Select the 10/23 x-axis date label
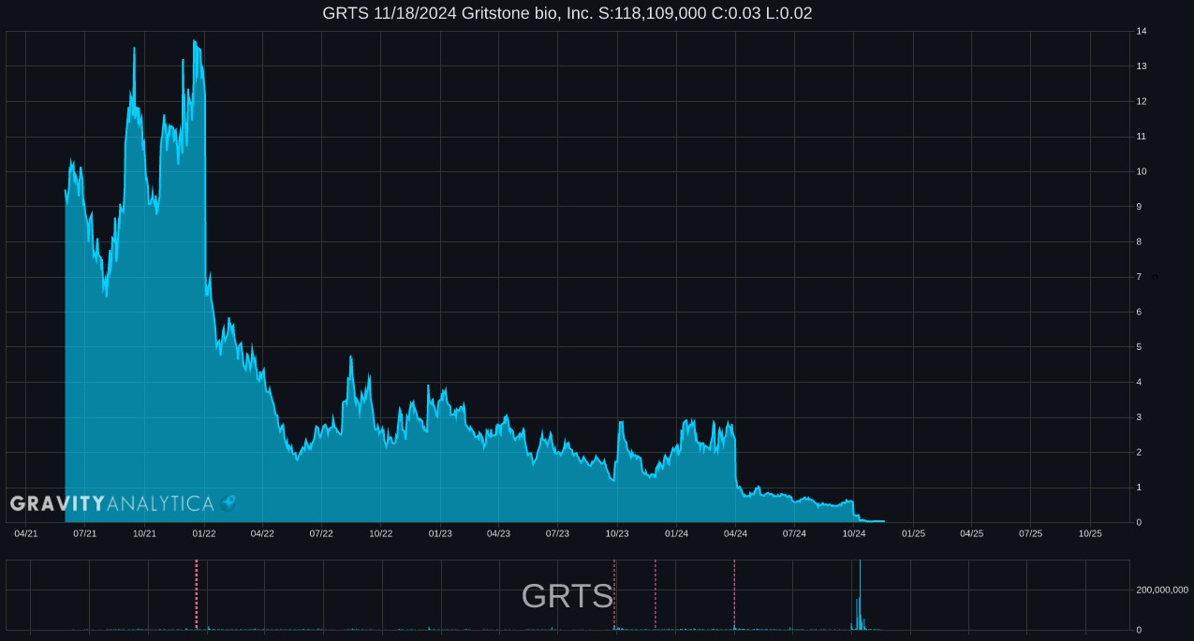Image resolution: width=1194 pixels, height=641 pixels. click(x=617, y=533)
